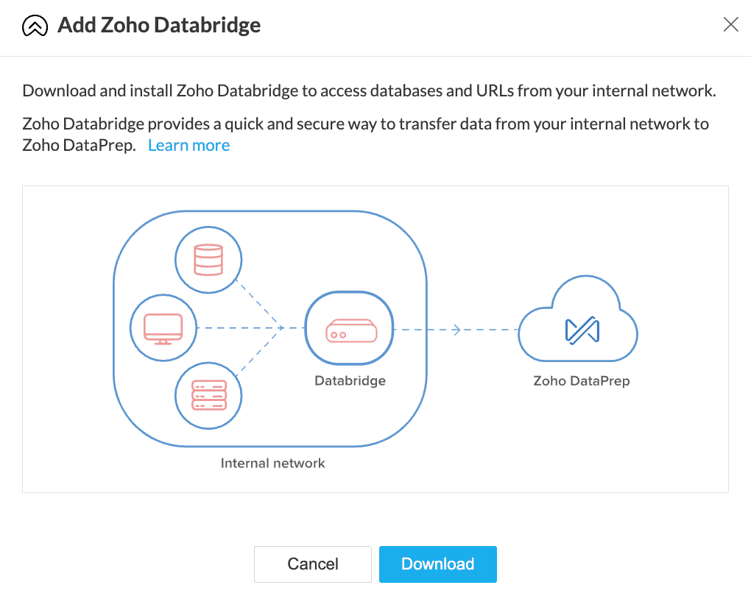Click the dashed line from monitor to Databridge
Image resolution: width=751 pixels, height=599 pixels.
(239, 328)
